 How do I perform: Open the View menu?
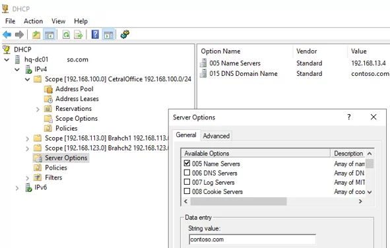[x=59, y=21]
